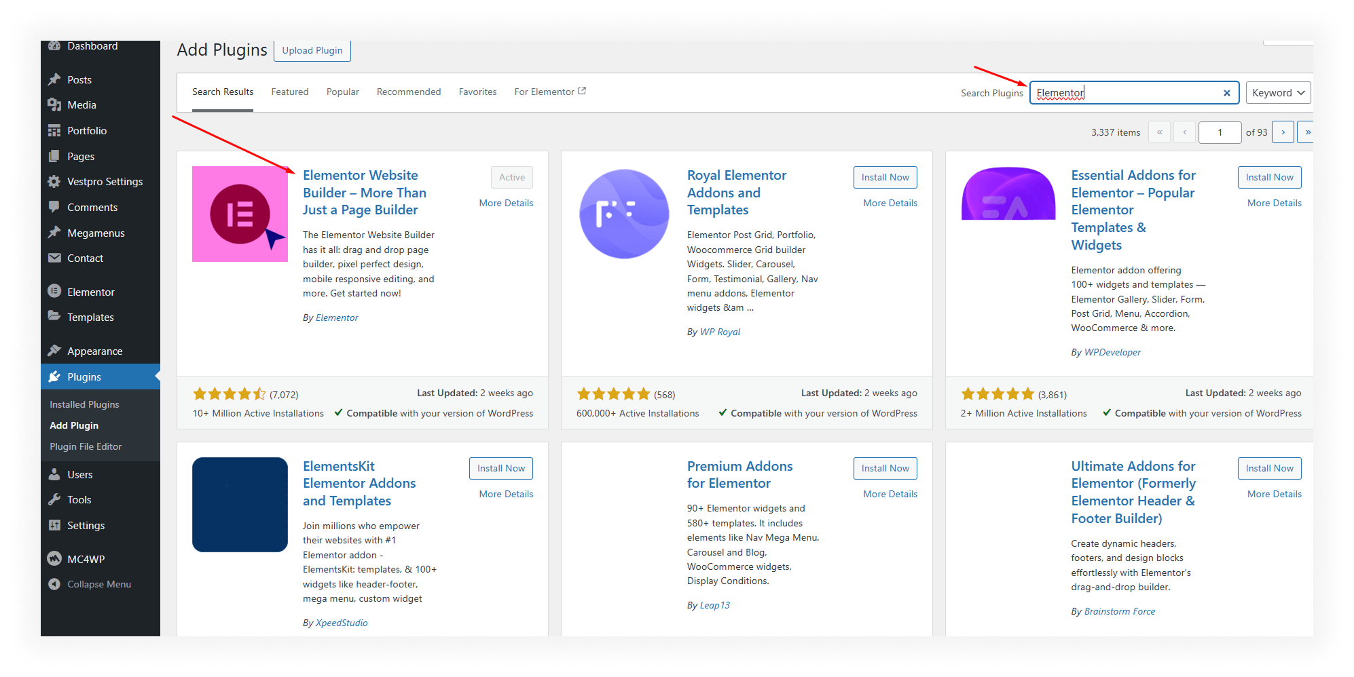Click the current page number field

pyautogui.click(x=1220, y=132)
